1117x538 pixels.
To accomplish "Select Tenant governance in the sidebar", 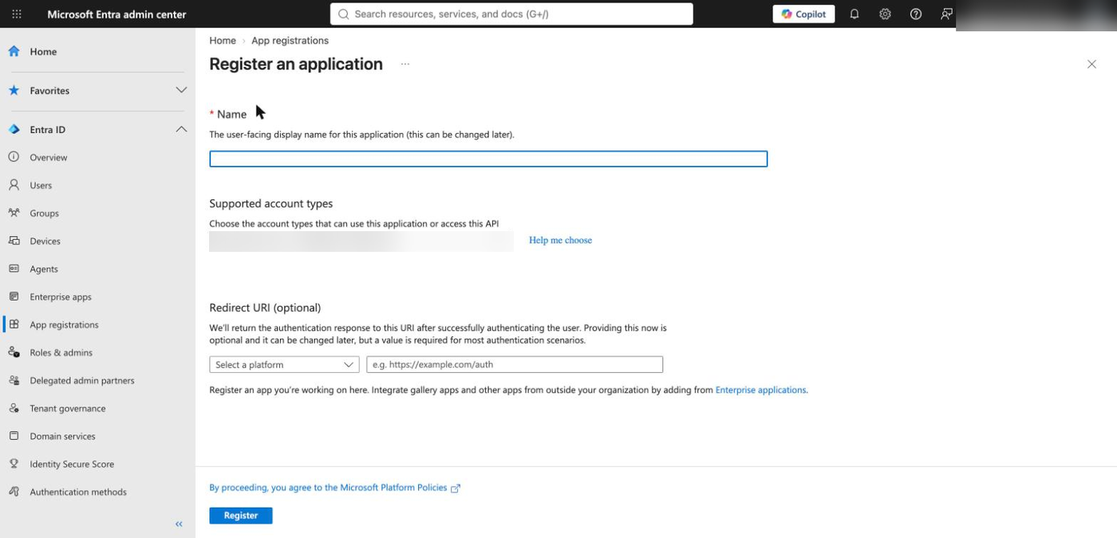I will [68, 408].
